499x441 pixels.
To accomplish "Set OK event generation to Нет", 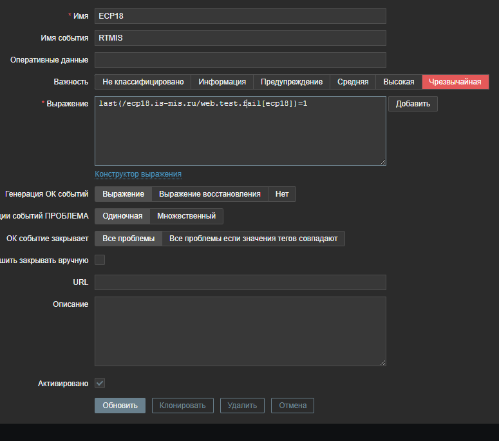I will (x=282, y=194).
